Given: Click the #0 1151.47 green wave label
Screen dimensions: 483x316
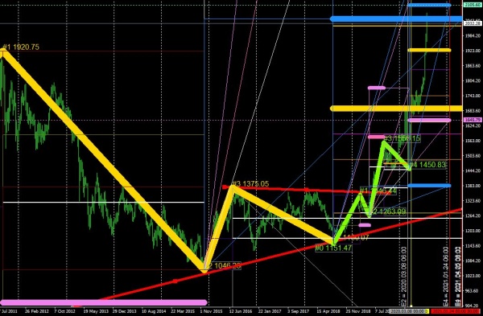Looking at the screenshot, I should (x=333, y=248).
